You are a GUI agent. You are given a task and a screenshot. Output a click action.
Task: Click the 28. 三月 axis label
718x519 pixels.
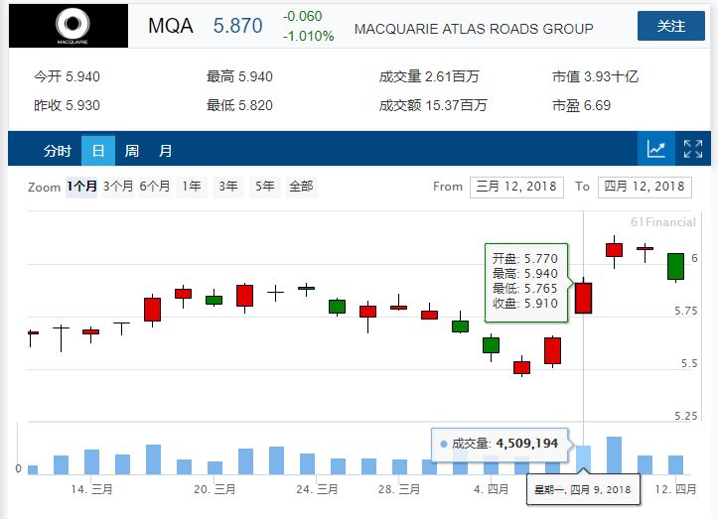pyautogui.click(x=399, y=489)
